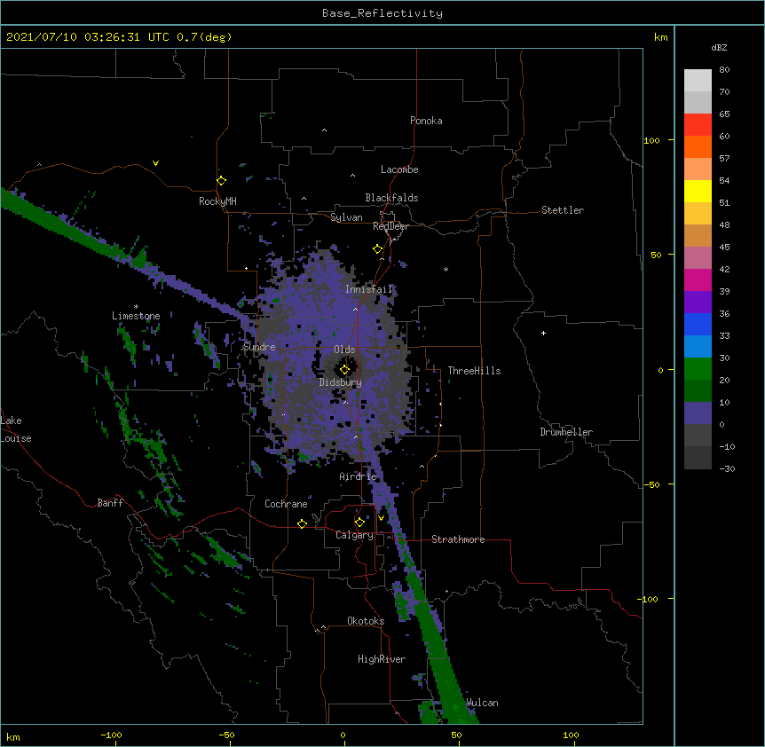This screenshot has width=765, height=747.
Task: Click the yellow V marker north of RockyMH
Action: pyautogui.click(x=155, y=163)
